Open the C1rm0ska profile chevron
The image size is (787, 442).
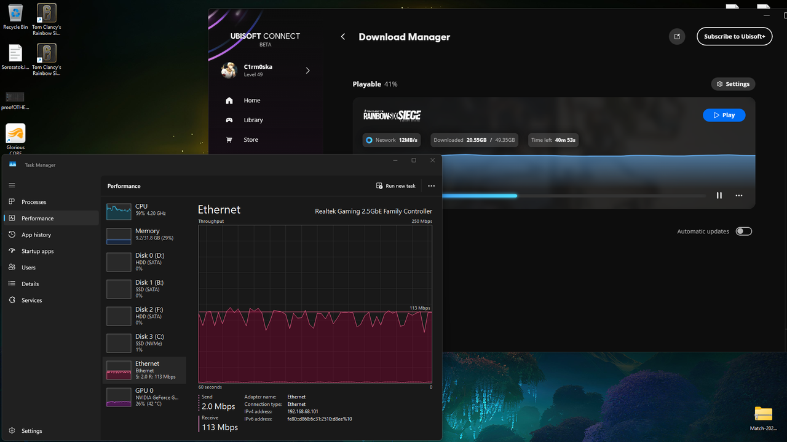point(307,71)
